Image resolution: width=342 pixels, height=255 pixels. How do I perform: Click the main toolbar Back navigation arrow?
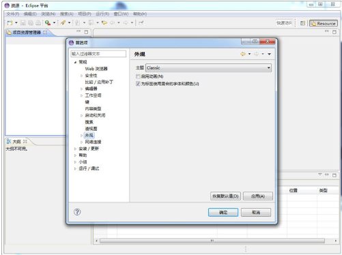(x=113, y=22)
